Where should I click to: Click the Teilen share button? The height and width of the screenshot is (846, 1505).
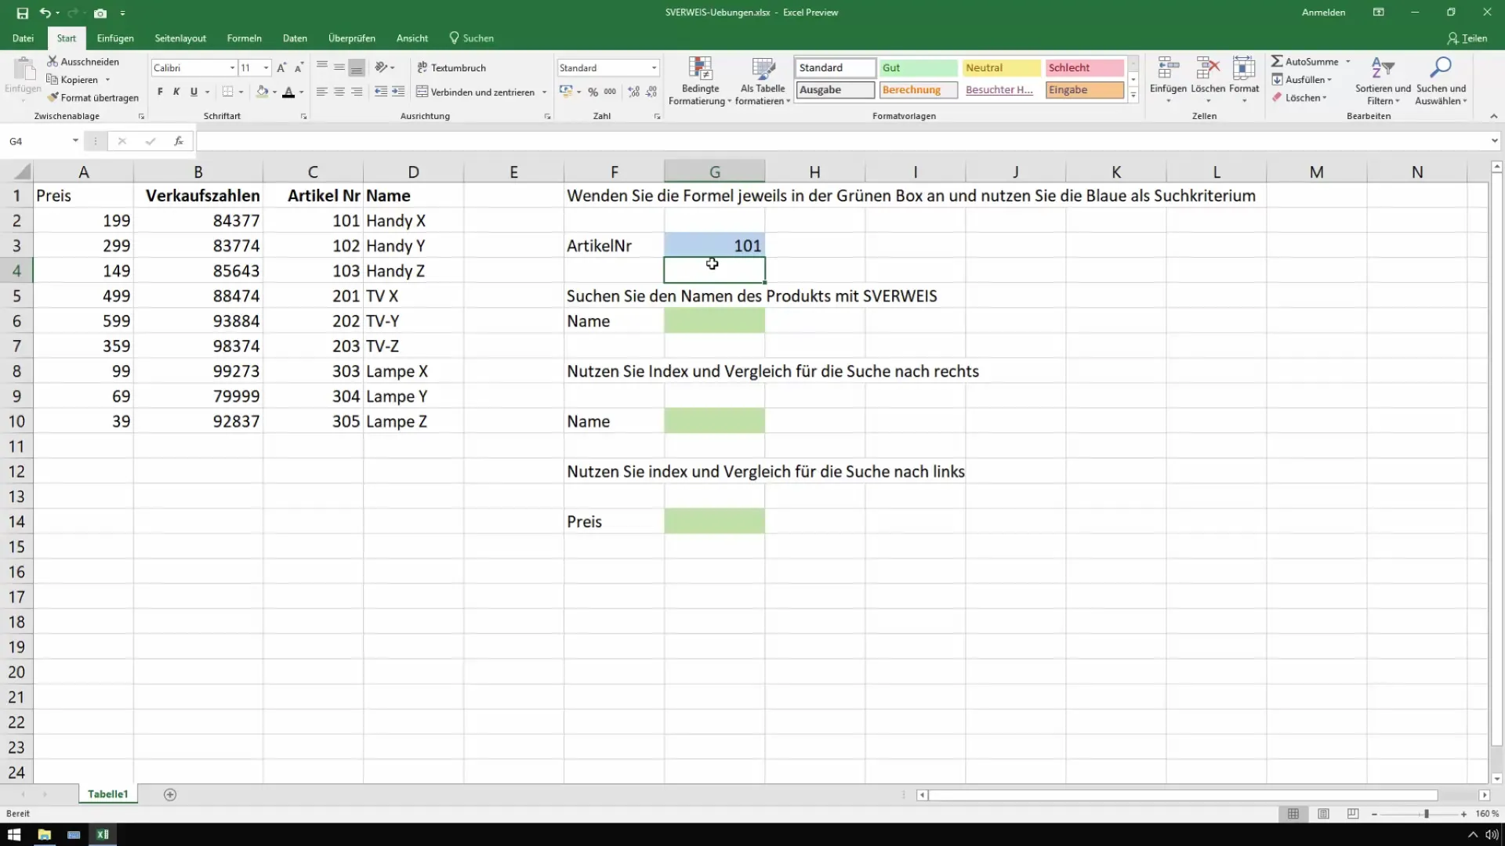(x=1467, y=38)
